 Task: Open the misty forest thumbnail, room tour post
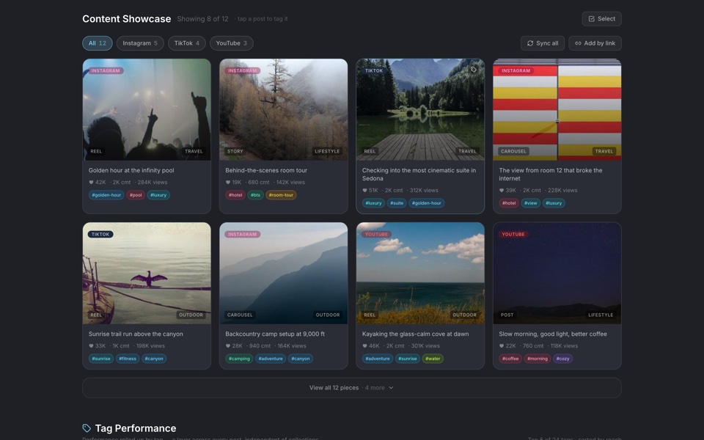[x=283, y=109]
